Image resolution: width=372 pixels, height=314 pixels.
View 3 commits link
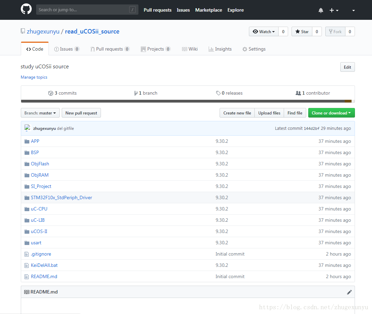[62, 93]
